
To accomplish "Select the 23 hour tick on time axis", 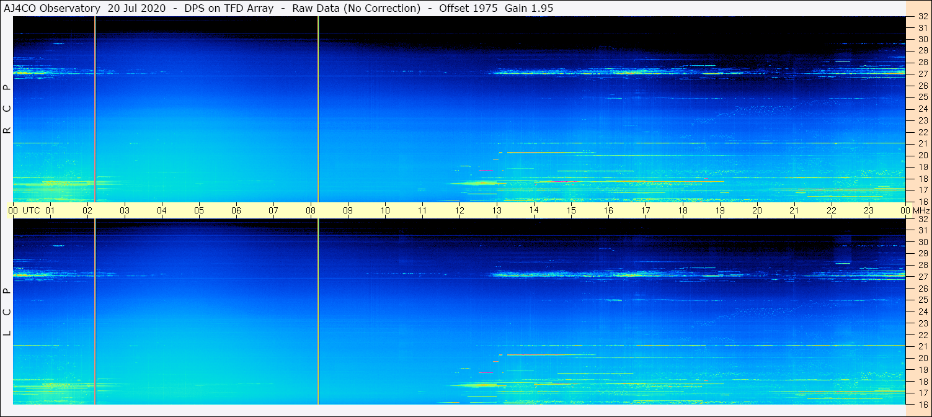I will pos(869,211).
